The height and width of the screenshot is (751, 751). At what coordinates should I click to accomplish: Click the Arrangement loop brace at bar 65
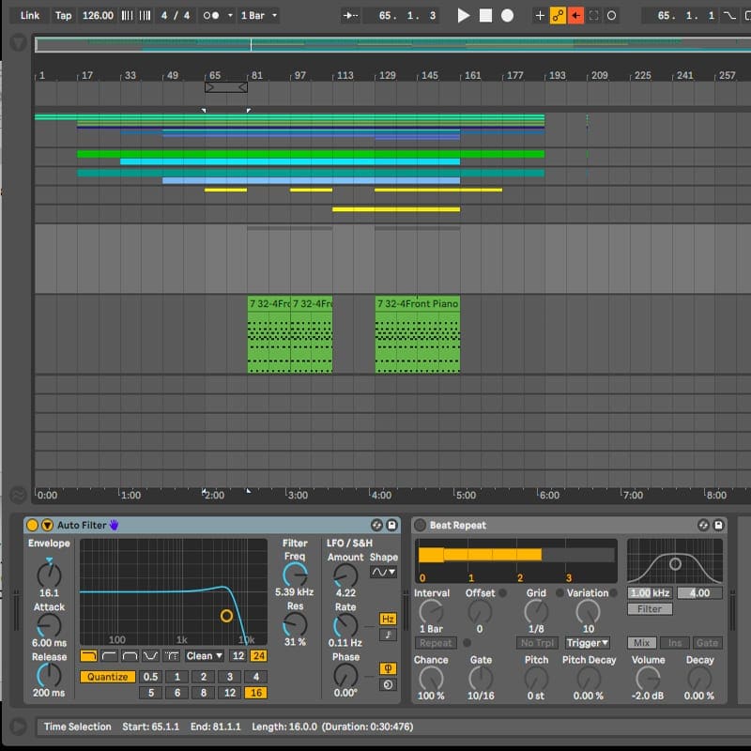coord(226,87)
